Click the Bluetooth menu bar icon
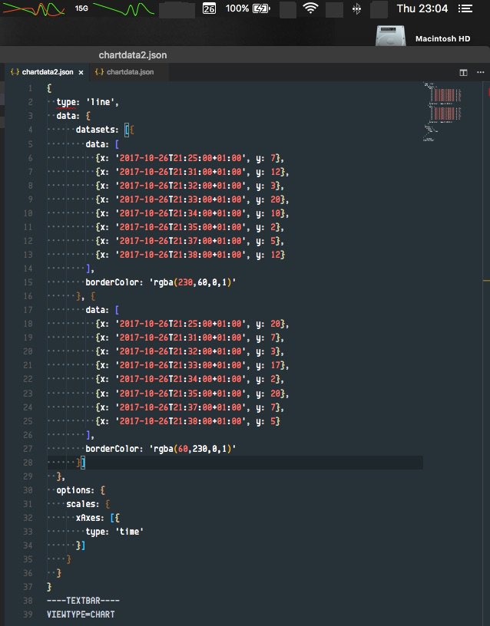Viewport: 490px width, 626px height. (x=356, y=8)
